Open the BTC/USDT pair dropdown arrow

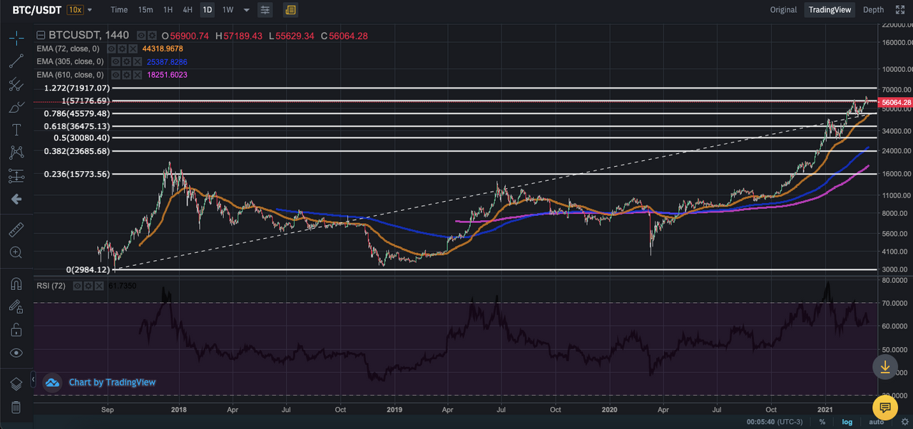pyautogui.click(x=89, y=10)
